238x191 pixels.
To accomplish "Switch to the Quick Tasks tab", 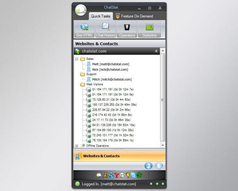I will tap(101, 16).
